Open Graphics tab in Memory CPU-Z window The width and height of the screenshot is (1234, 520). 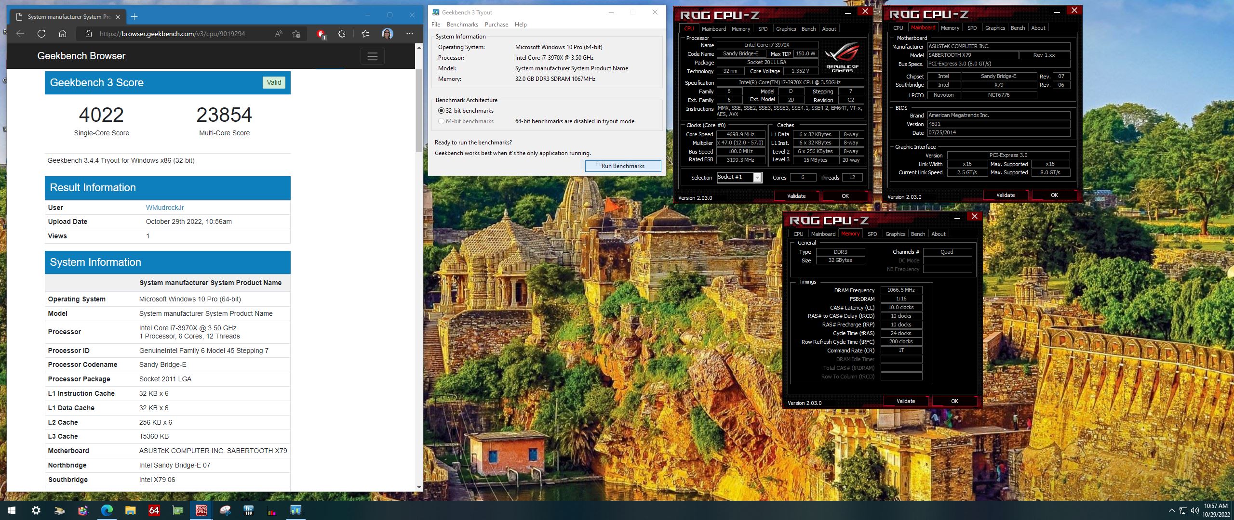pos(895,234)
